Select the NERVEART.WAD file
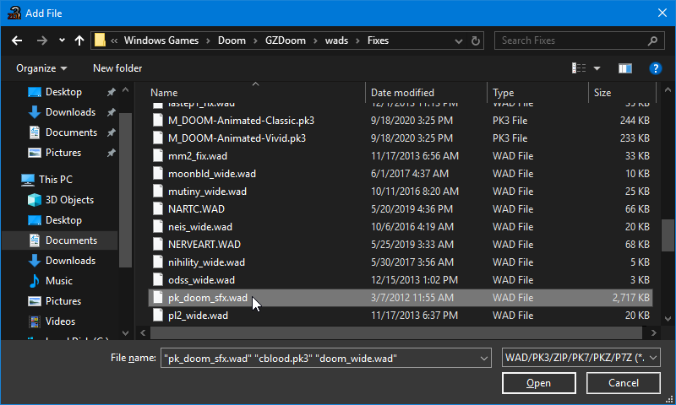Viewport: 676px width, 405px height. [200, 244]
